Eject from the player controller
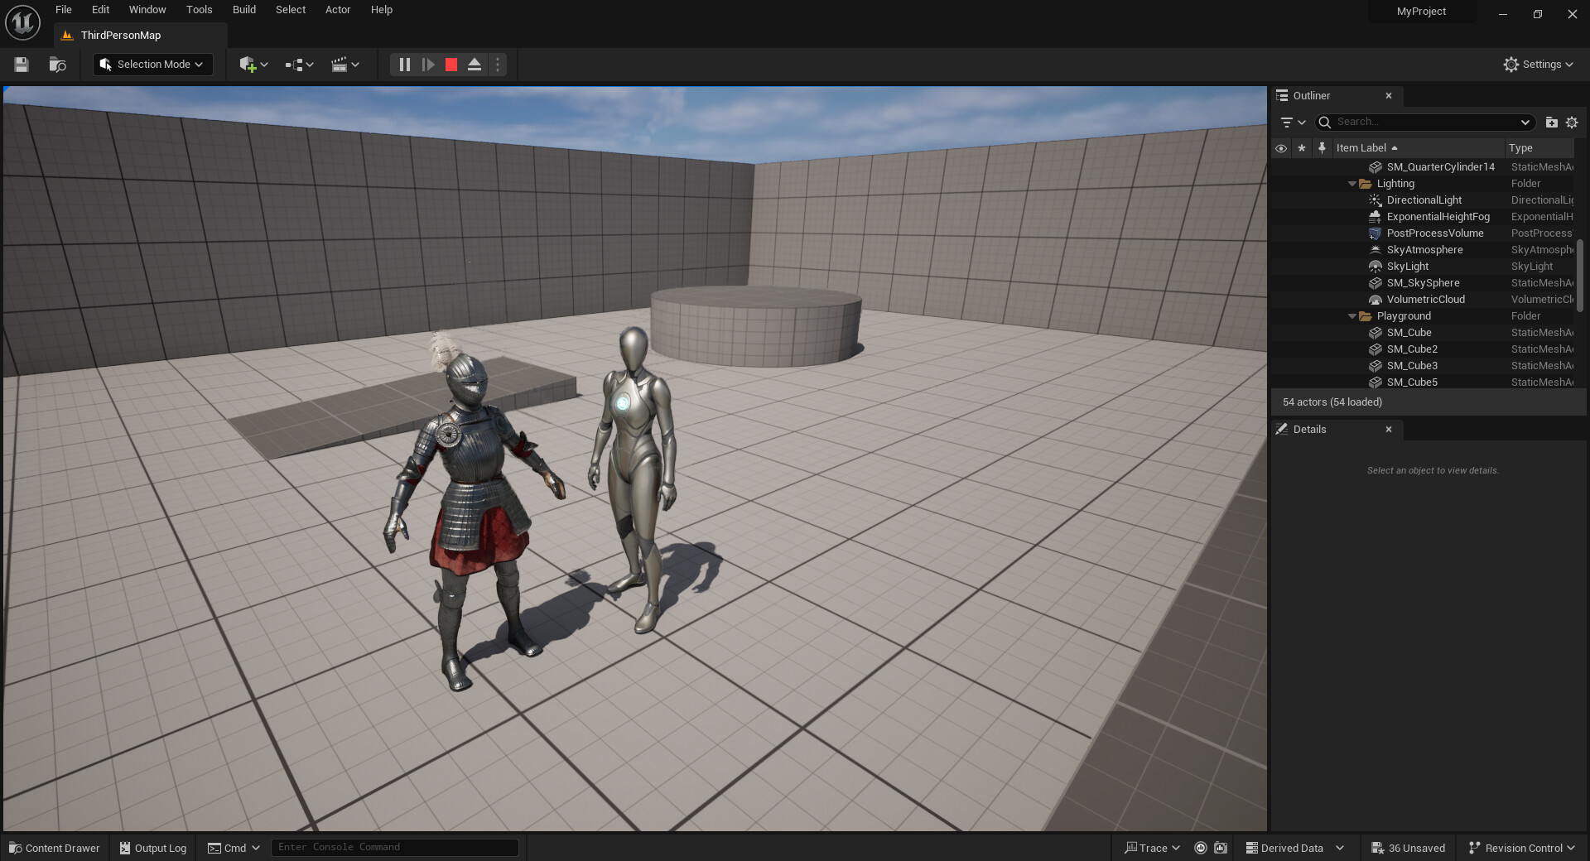 pyautogui.click(x=475, y=65)
